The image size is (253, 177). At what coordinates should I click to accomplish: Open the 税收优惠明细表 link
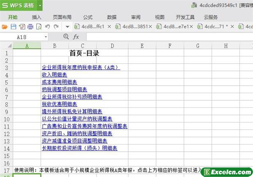59,104
